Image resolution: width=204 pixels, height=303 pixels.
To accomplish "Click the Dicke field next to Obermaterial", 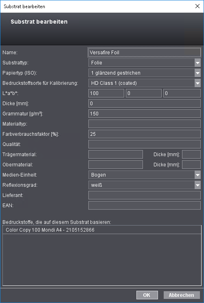I will tap(191, 165).
